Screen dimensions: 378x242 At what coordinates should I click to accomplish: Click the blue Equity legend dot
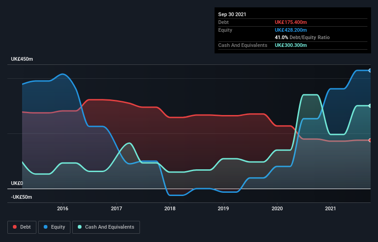[46, 227]
